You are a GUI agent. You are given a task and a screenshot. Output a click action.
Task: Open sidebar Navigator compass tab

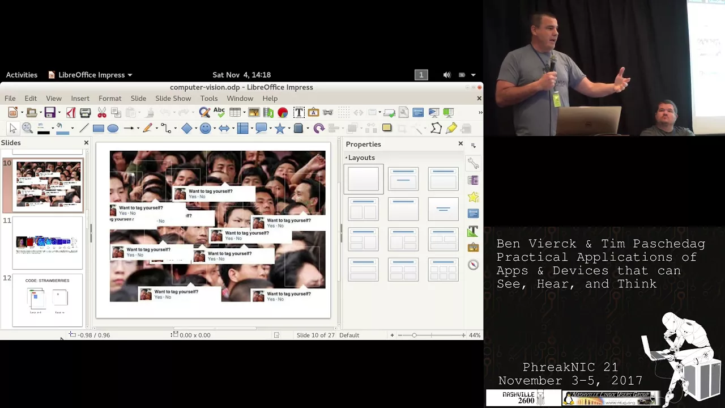(x=473, y=265)
